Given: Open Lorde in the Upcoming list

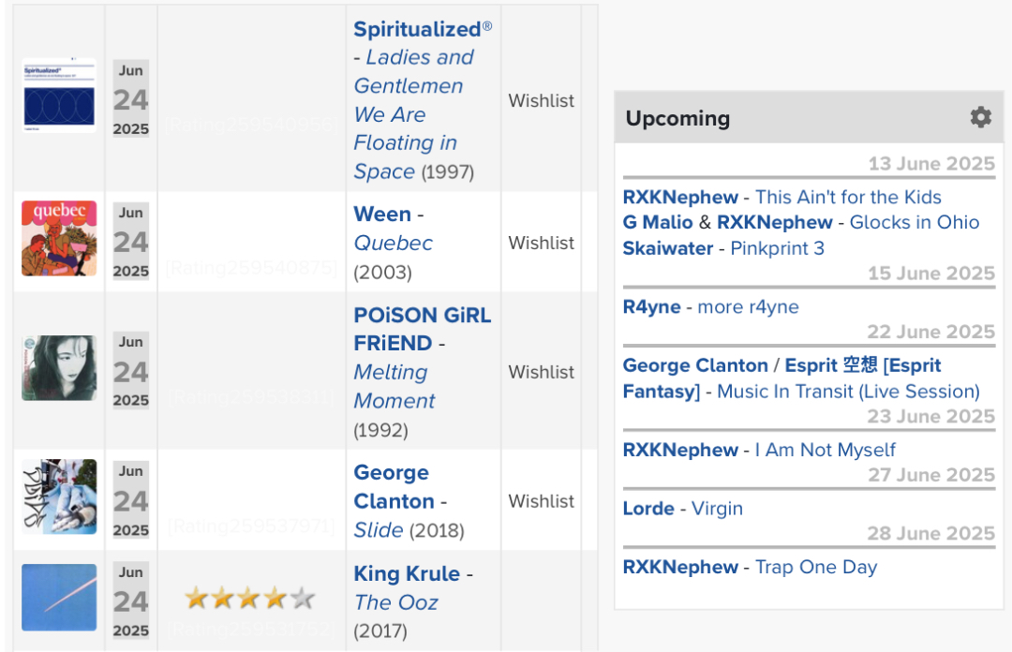Looking at the screenshot, I should point(648,509).
